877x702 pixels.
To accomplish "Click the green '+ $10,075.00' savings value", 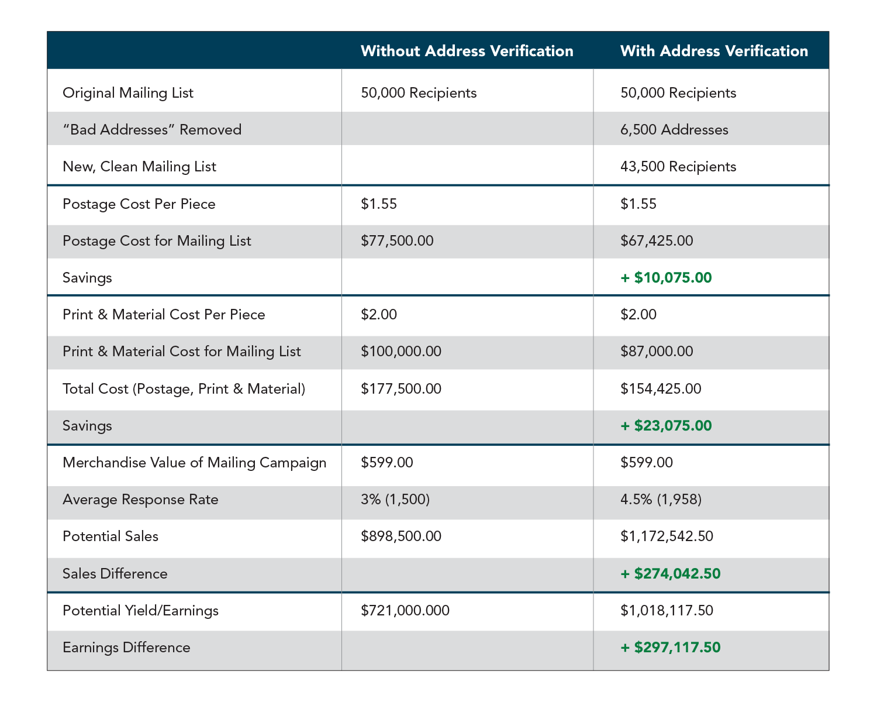I will pos(666,277).
